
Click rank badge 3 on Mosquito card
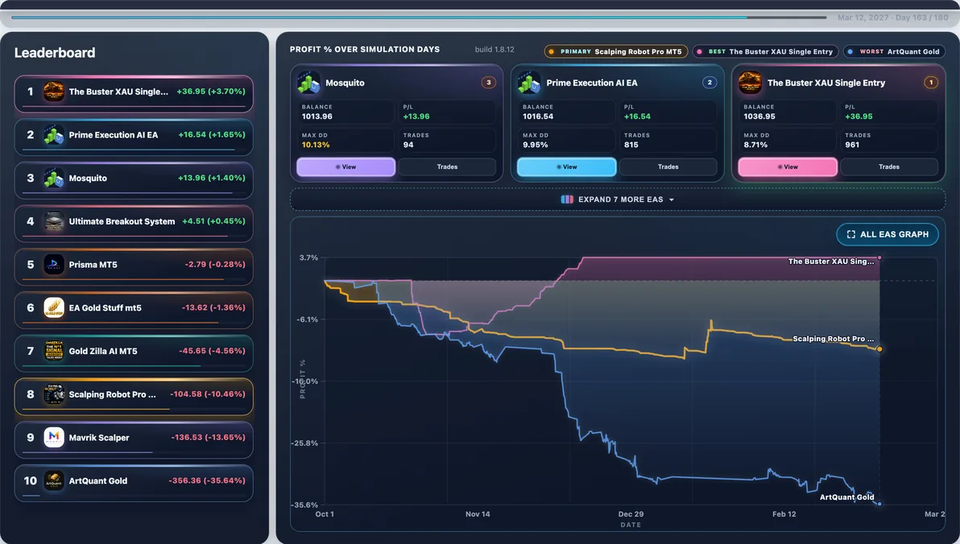click(x=489, y=83)
